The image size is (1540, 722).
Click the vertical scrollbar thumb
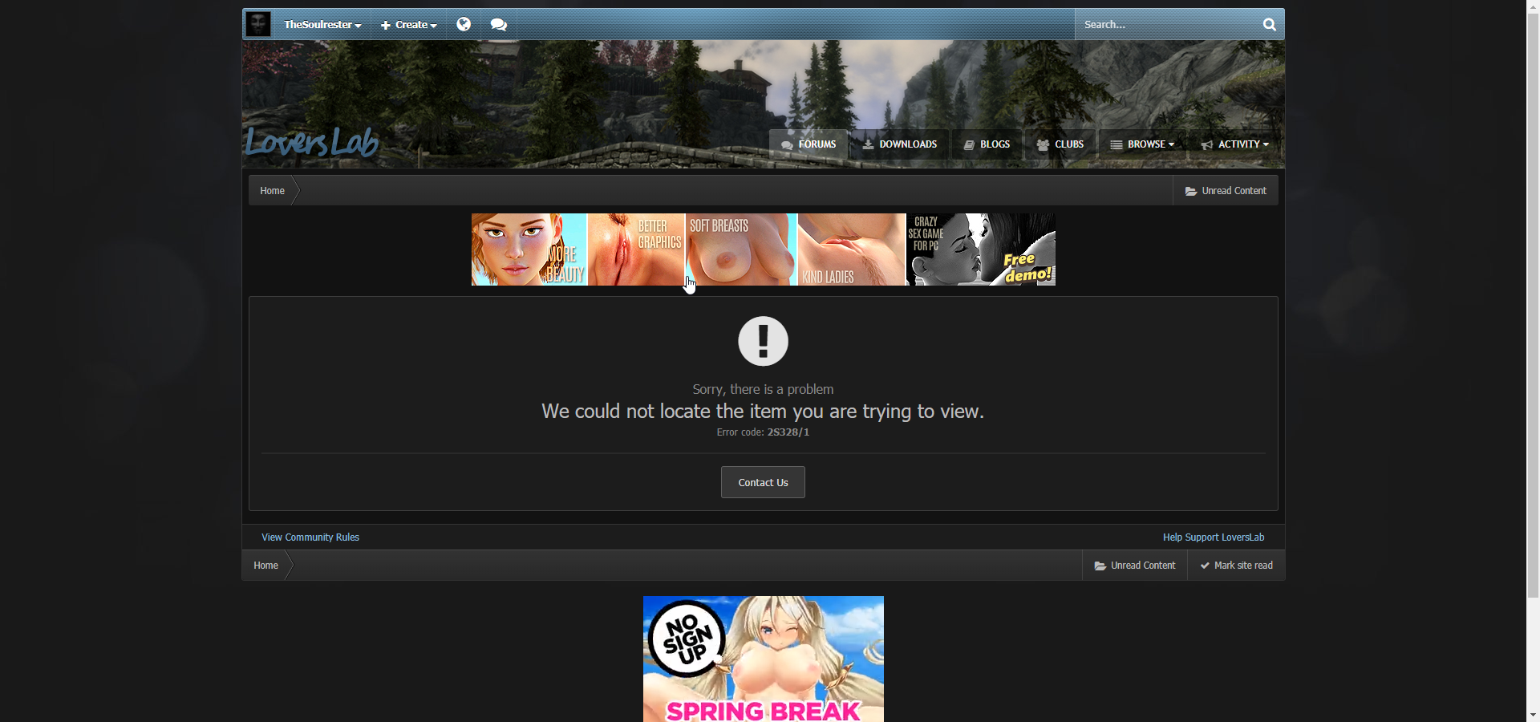[x=1533, y=306]
